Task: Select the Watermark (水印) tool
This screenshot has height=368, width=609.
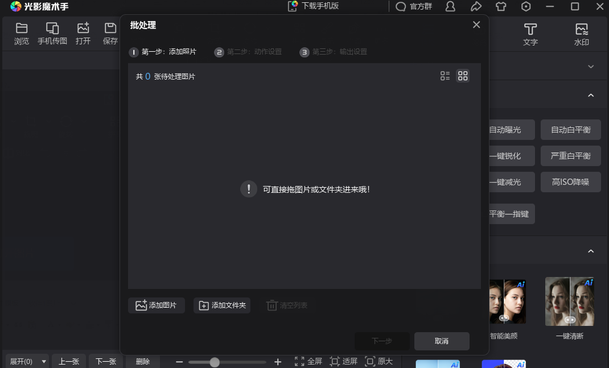Action: (x=582, y=35)
